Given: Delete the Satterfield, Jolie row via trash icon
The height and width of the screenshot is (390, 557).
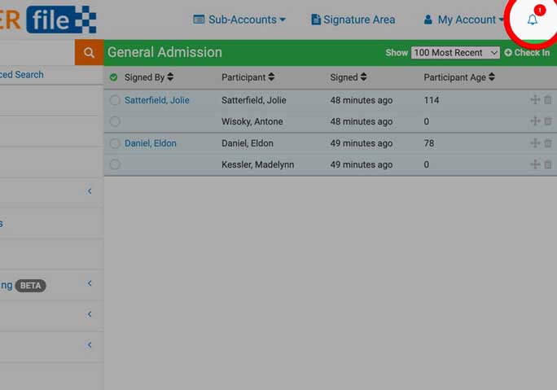Looking at the screenshot, I should [547, 100].
